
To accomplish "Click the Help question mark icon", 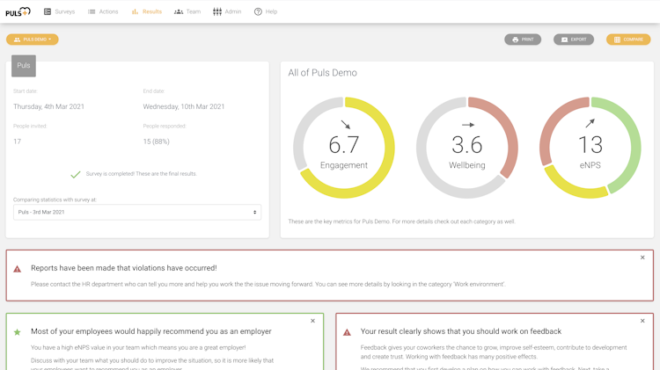I will point(258,11).
